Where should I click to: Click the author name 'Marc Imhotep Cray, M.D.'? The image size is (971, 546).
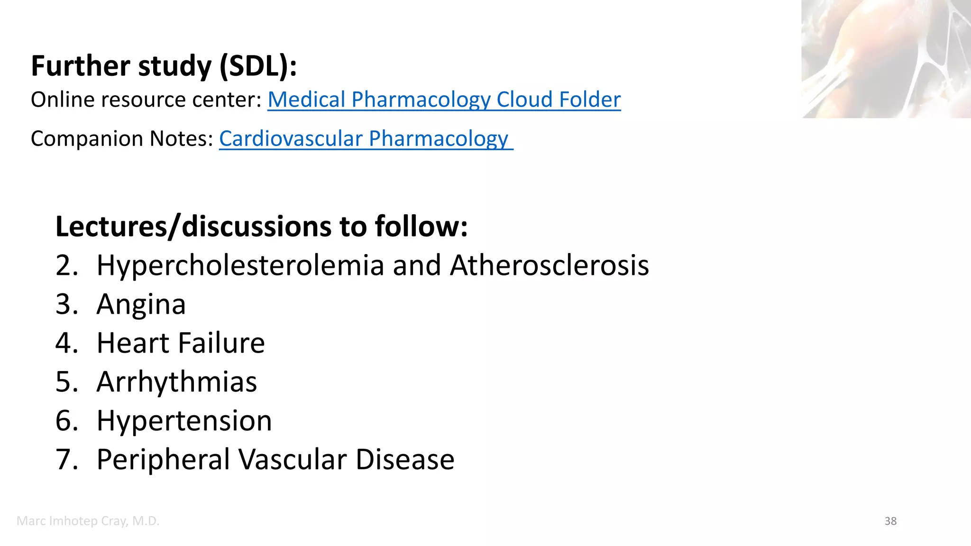pyautogui.click(x=88, y=521)
